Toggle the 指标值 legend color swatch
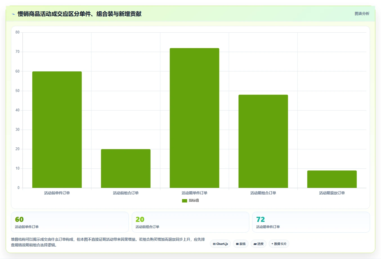This screenshot has height=259, width=381. coord(185,201)
